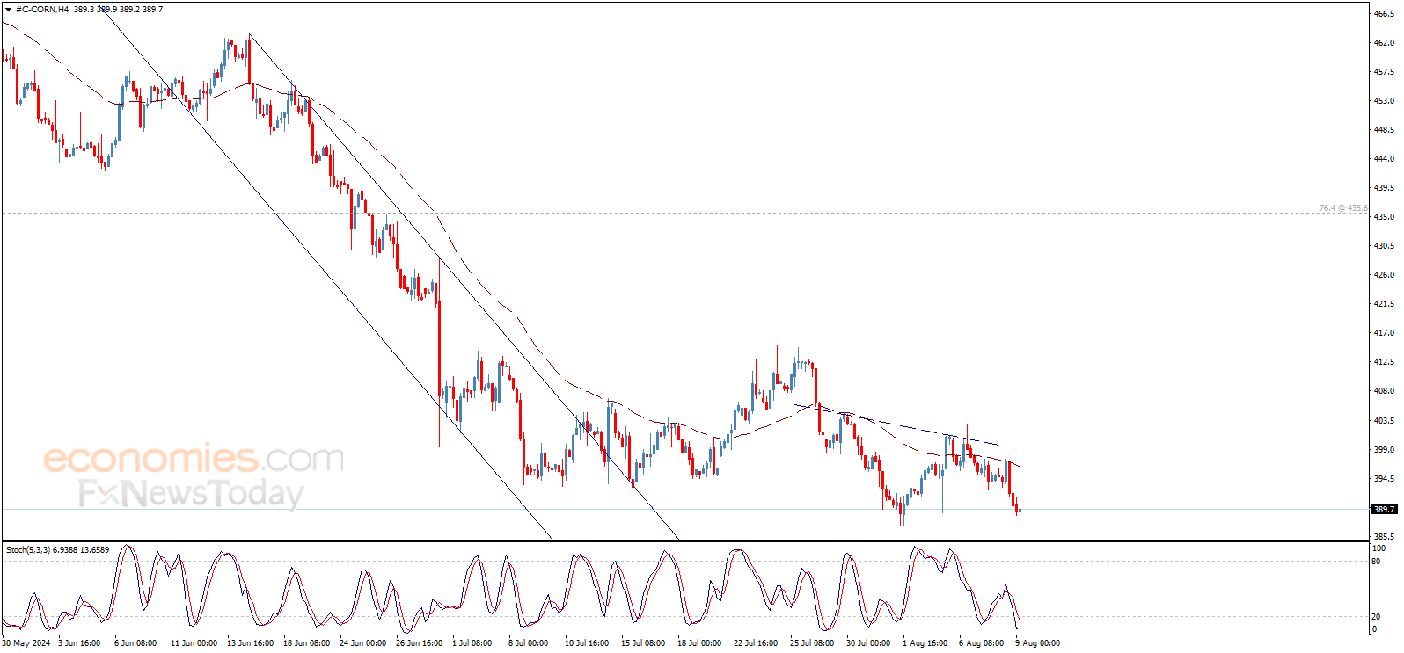Click the 385.5 price axis label

(1384, 537)
